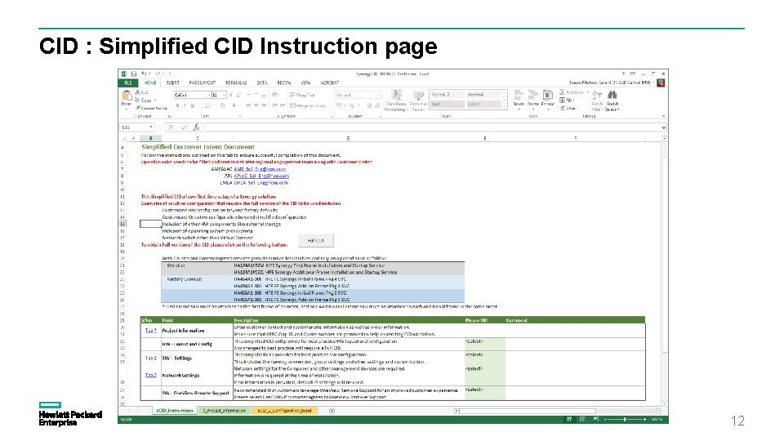The image size is (784, 441).
Task: Click the Orientation icon
Action: 275,95
